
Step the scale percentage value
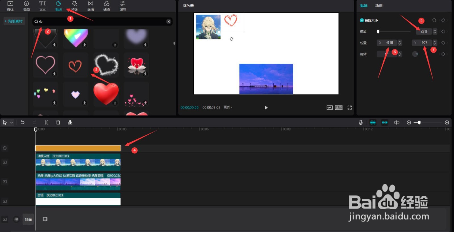tap(435, 31)
